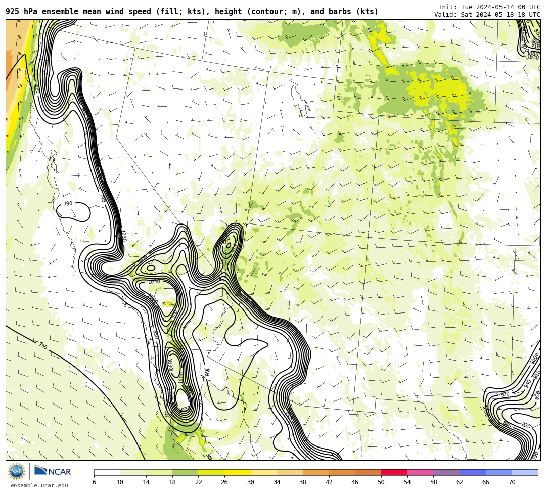Image resolution: width=546 pixels, height=492 pixels.
Task: Click the NCAR logo
Action: [53, 471]
